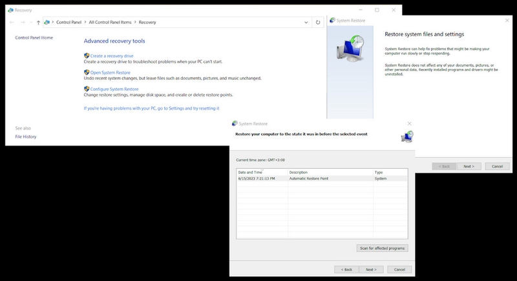Click the Back arrow in Recovery window
517x281 pixels.
(x=12, y=23)
